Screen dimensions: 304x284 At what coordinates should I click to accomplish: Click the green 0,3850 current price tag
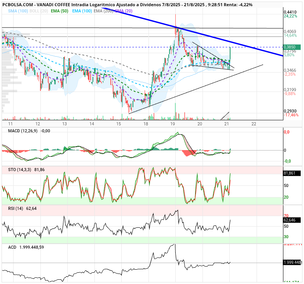click(x=292, y=47)
